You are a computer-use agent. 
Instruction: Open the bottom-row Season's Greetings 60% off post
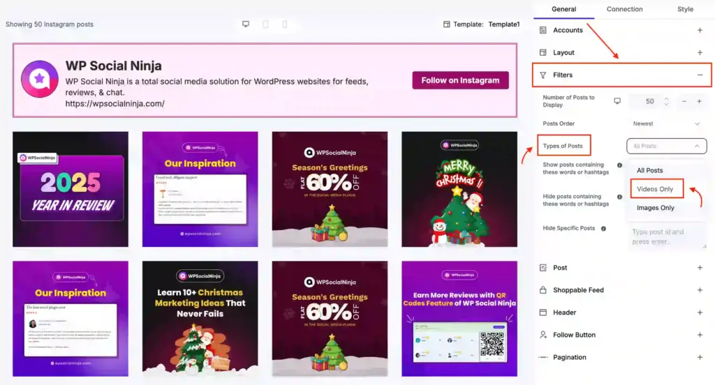(x=330, y=319)
